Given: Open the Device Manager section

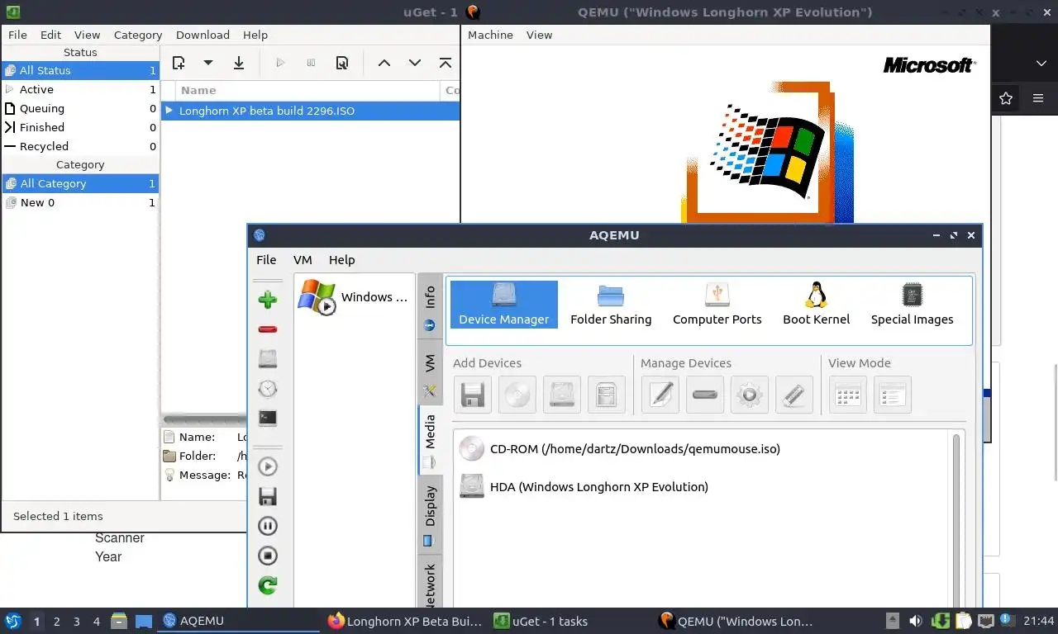Looking at the screenshot, I should tap(504, 305).
